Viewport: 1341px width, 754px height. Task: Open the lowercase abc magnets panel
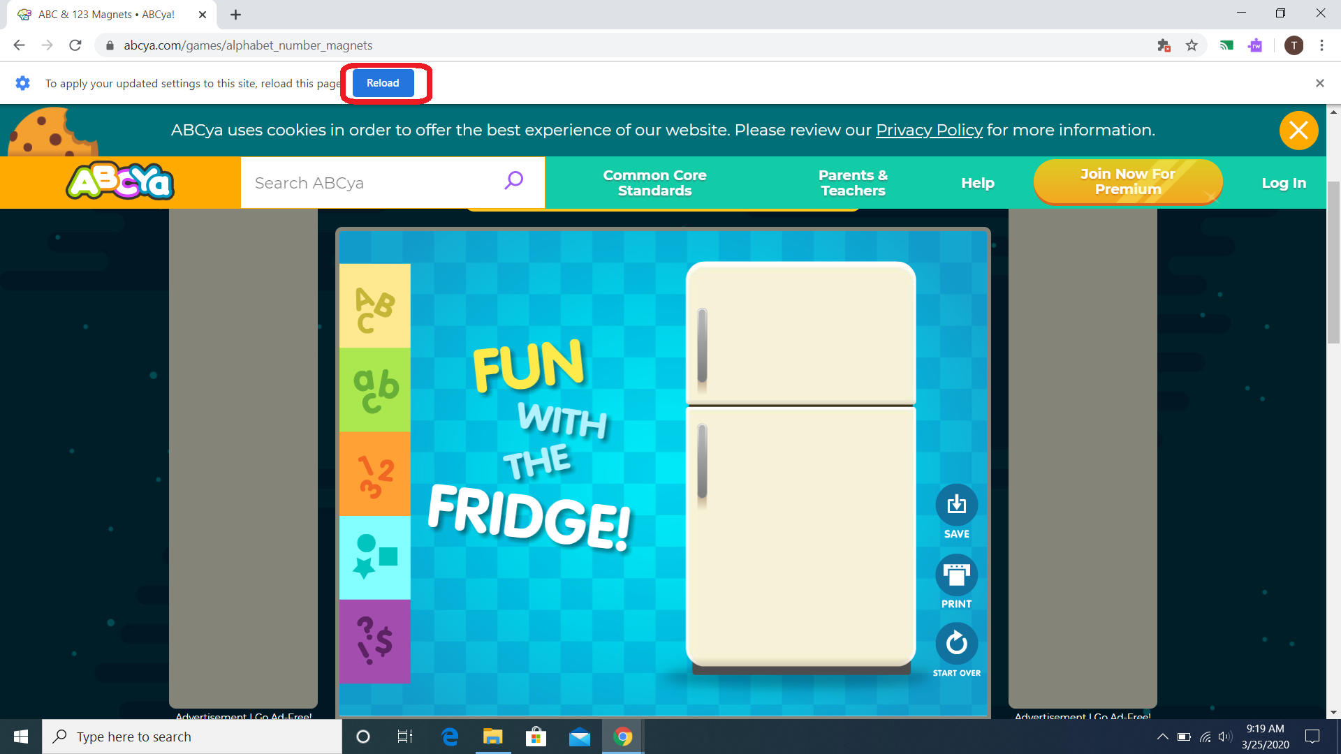coord(374,390)
